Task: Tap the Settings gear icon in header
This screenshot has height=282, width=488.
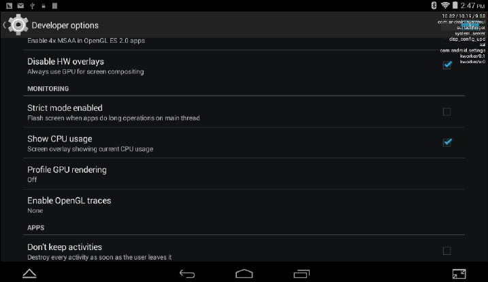Action: 18,24
